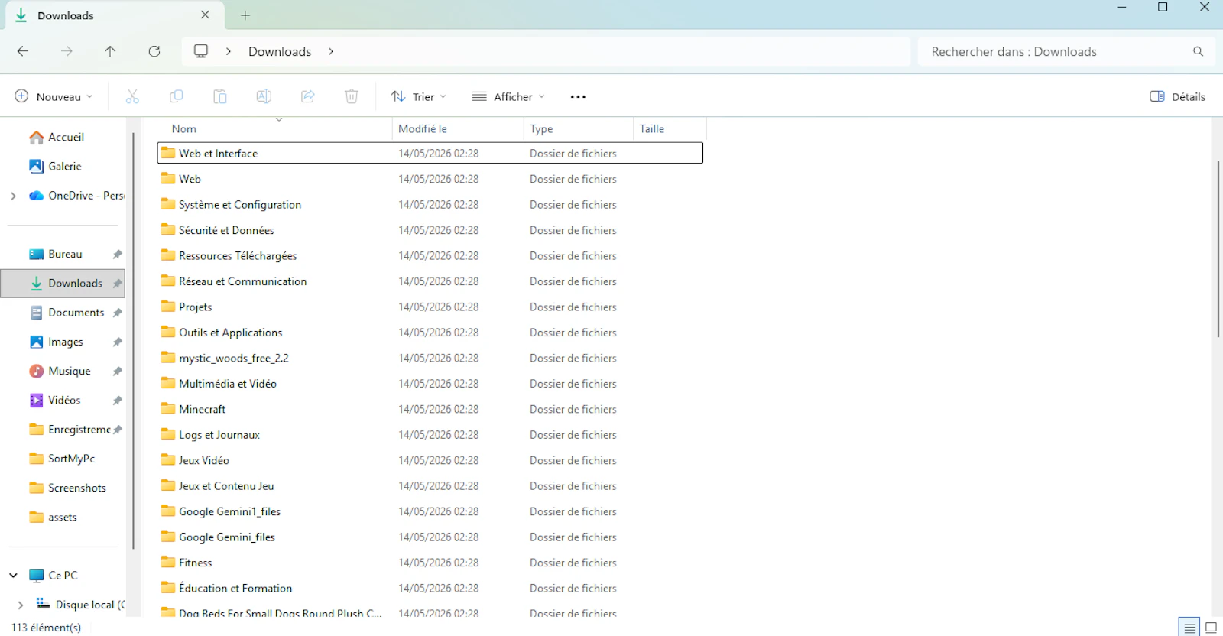Click the Share icon in toolbar
This screenshot has width=1223, height=636.
click(308, 96)
